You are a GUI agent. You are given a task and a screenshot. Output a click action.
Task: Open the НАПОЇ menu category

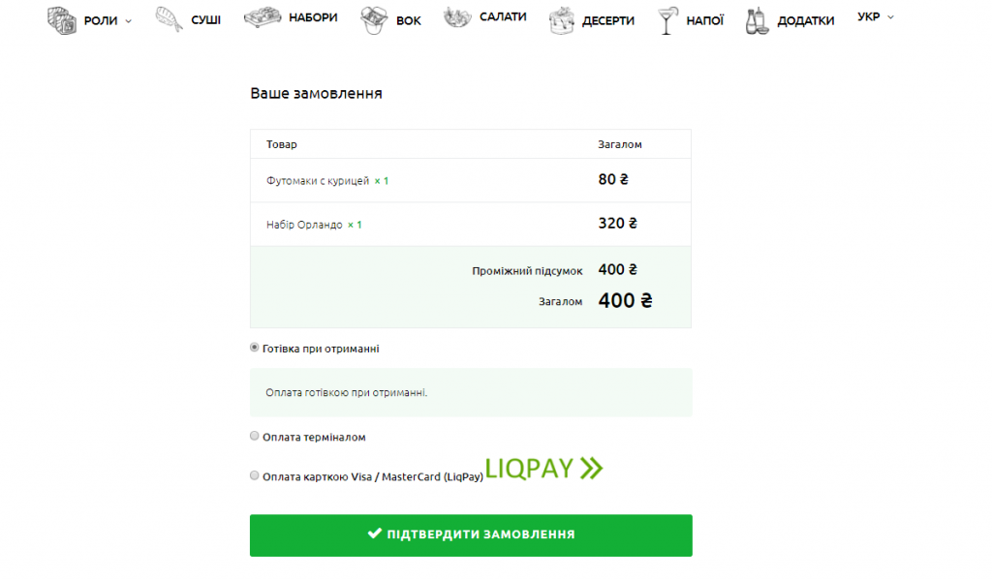coord(705,21)
